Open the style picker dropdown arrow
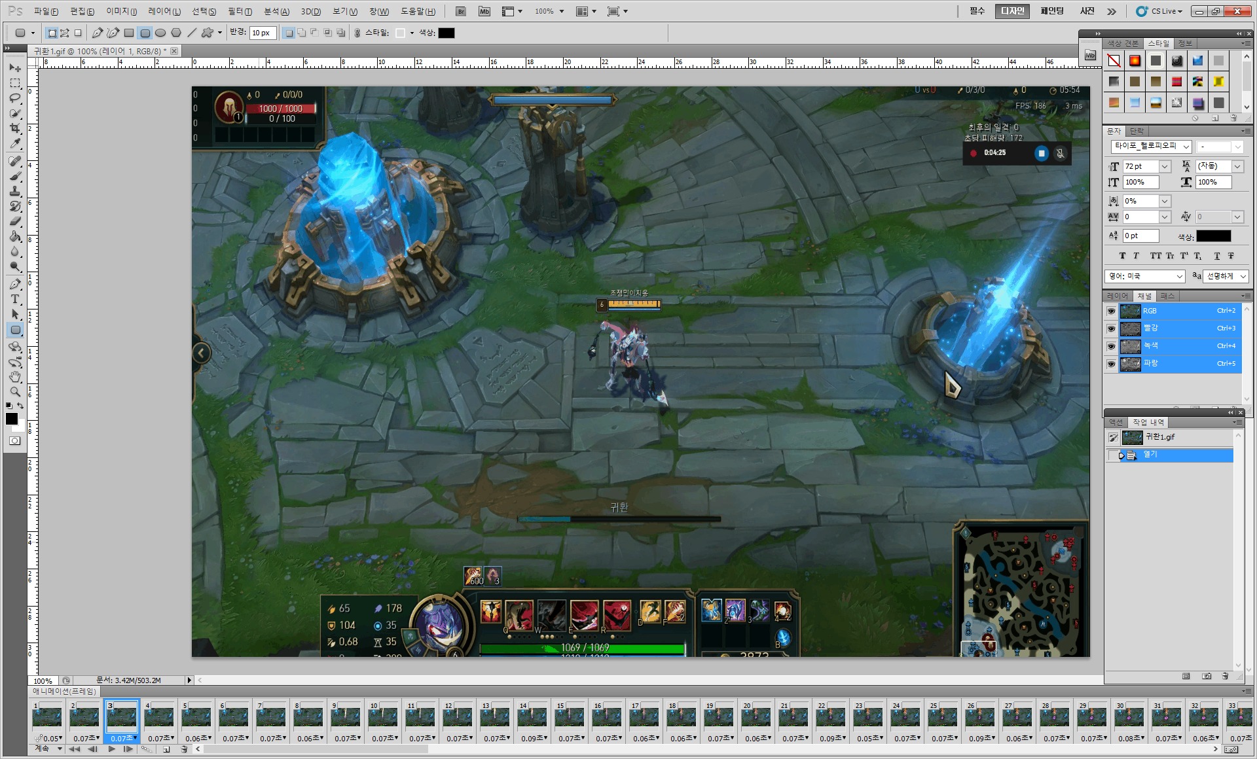1257x759 pixels. (x=412, y=33)
